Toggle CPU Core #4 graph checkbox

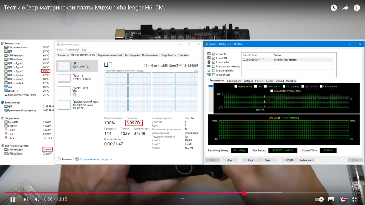point(321,87)
